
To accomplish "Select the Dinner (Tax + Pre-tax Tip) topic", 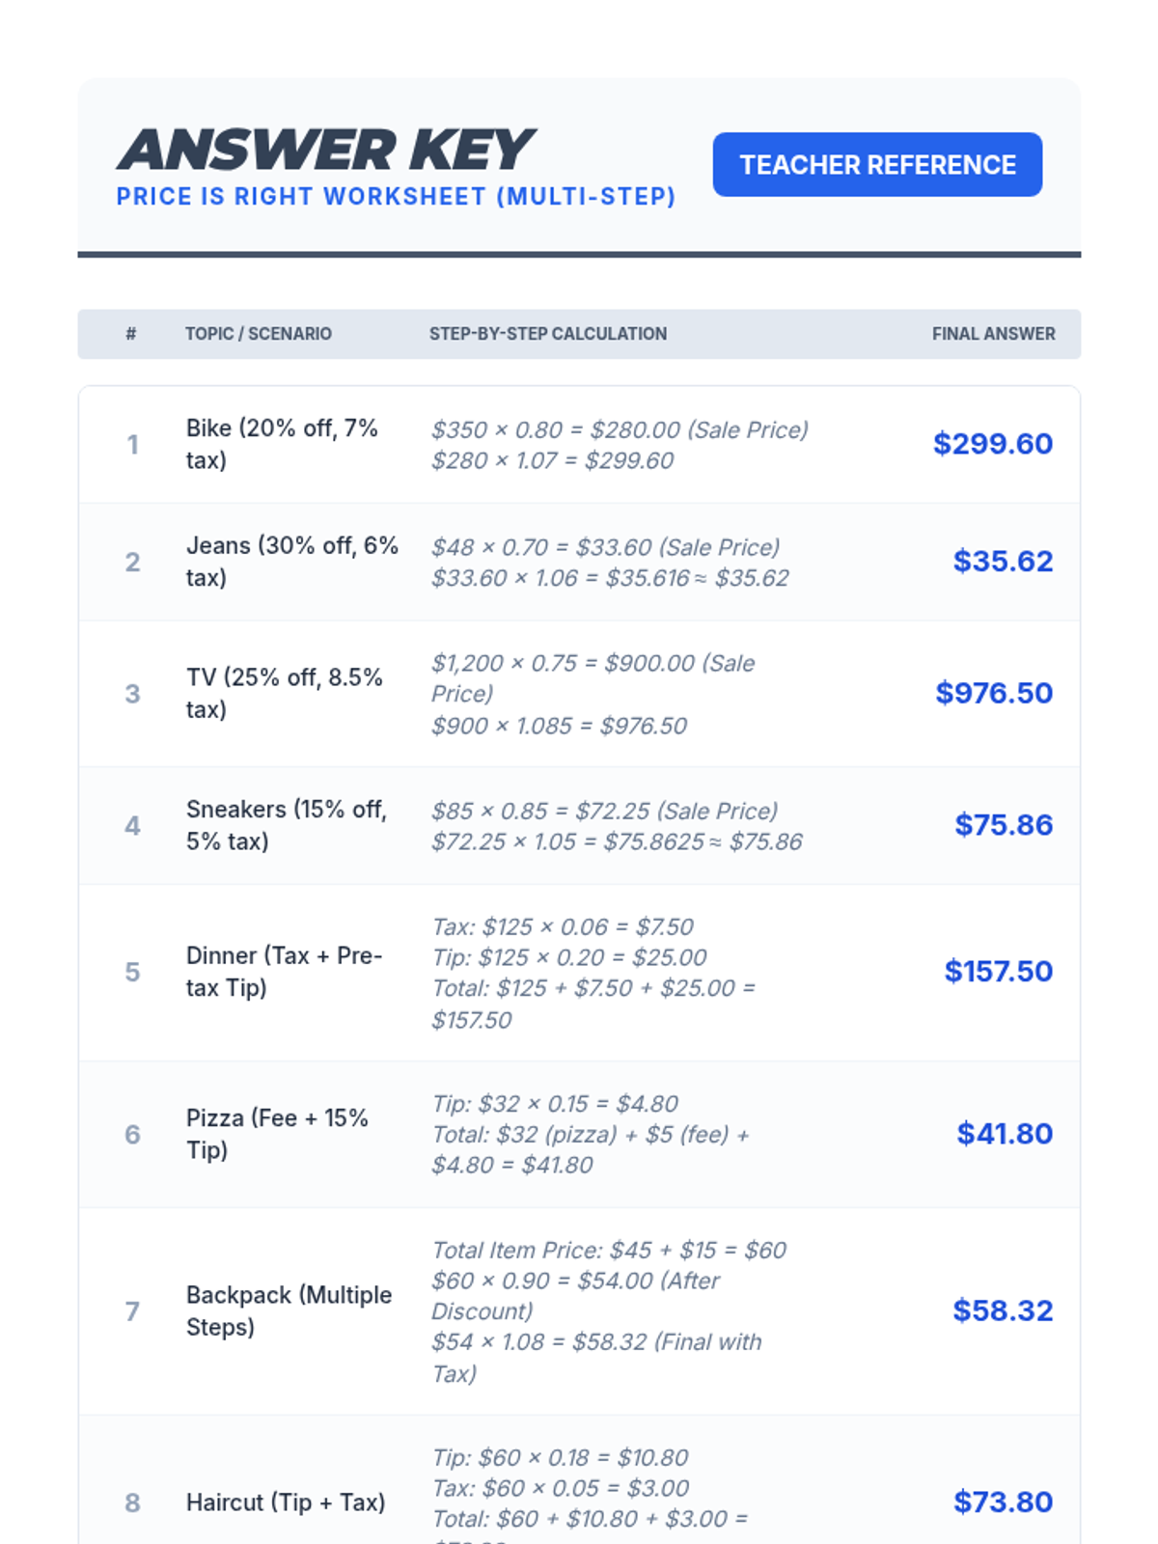I will (284, 972).
